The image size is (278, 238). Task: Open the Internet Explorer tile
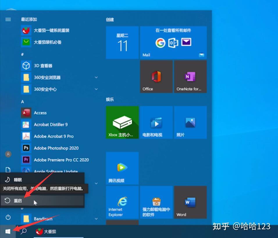coord(122,202)
